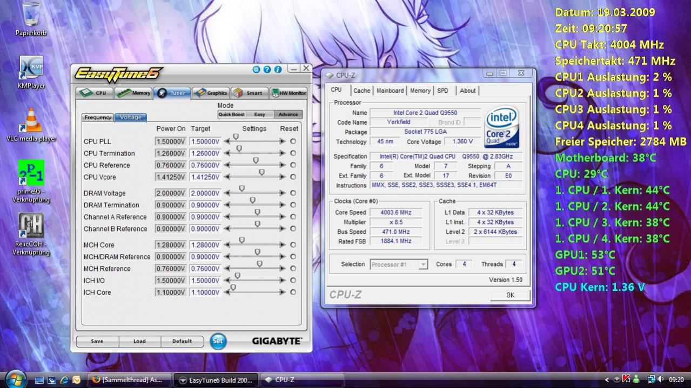This screenshot has height=388, width=691.
Task: Open the KMPlayer desktop shortcut
Action: click(x=31, y=67)
